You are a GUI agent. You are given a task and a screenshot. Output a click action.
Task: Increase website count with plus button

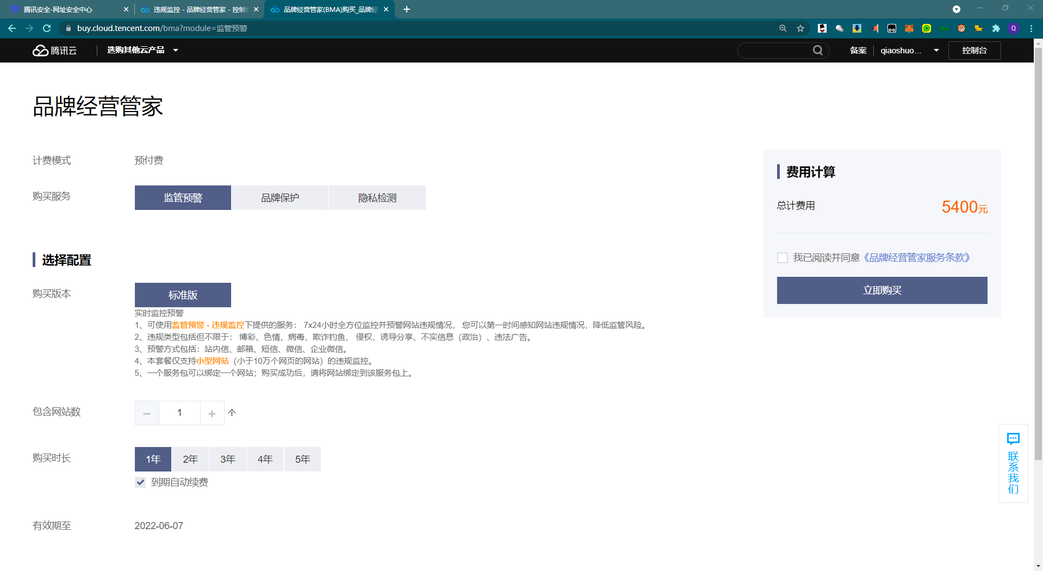pyautogui.click(x=212, y=413)
